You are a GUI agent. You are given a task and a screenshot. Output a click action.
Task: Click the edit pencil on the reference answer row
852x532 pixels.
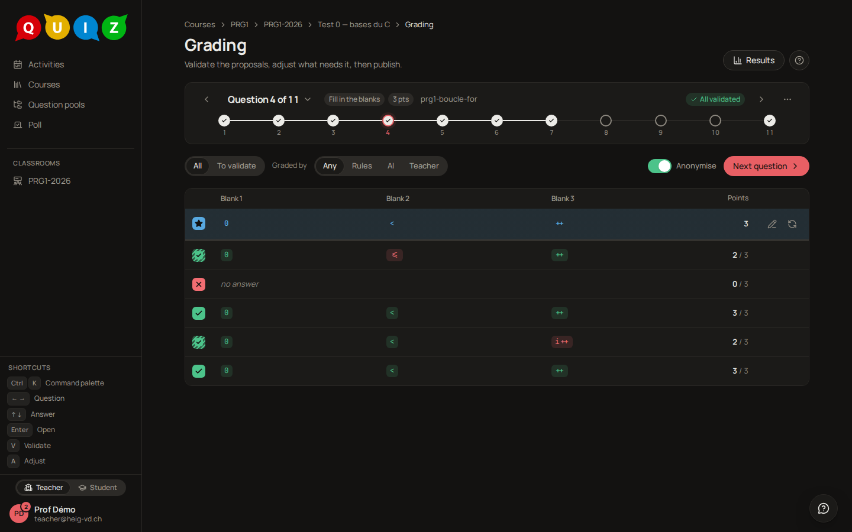(772, 224)
